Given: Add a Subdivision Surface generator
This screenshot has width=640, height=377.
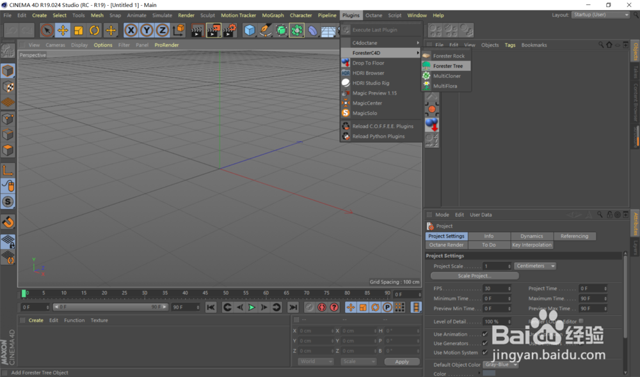Looking at the screenshot, I should coord(281,30).
